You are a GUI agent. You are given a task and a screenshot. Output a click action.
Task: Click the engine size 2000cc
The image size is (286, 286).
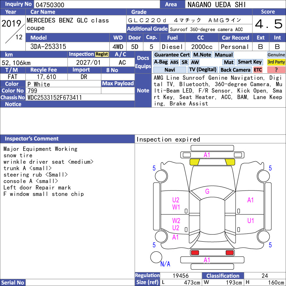[x=202, y=47]
